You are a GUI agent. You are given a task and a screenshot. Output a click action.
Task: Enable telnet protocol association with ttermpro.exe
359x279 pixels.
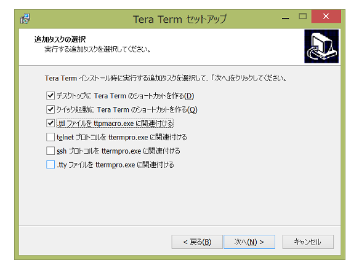pyautogui.click(x=50, y=137)
